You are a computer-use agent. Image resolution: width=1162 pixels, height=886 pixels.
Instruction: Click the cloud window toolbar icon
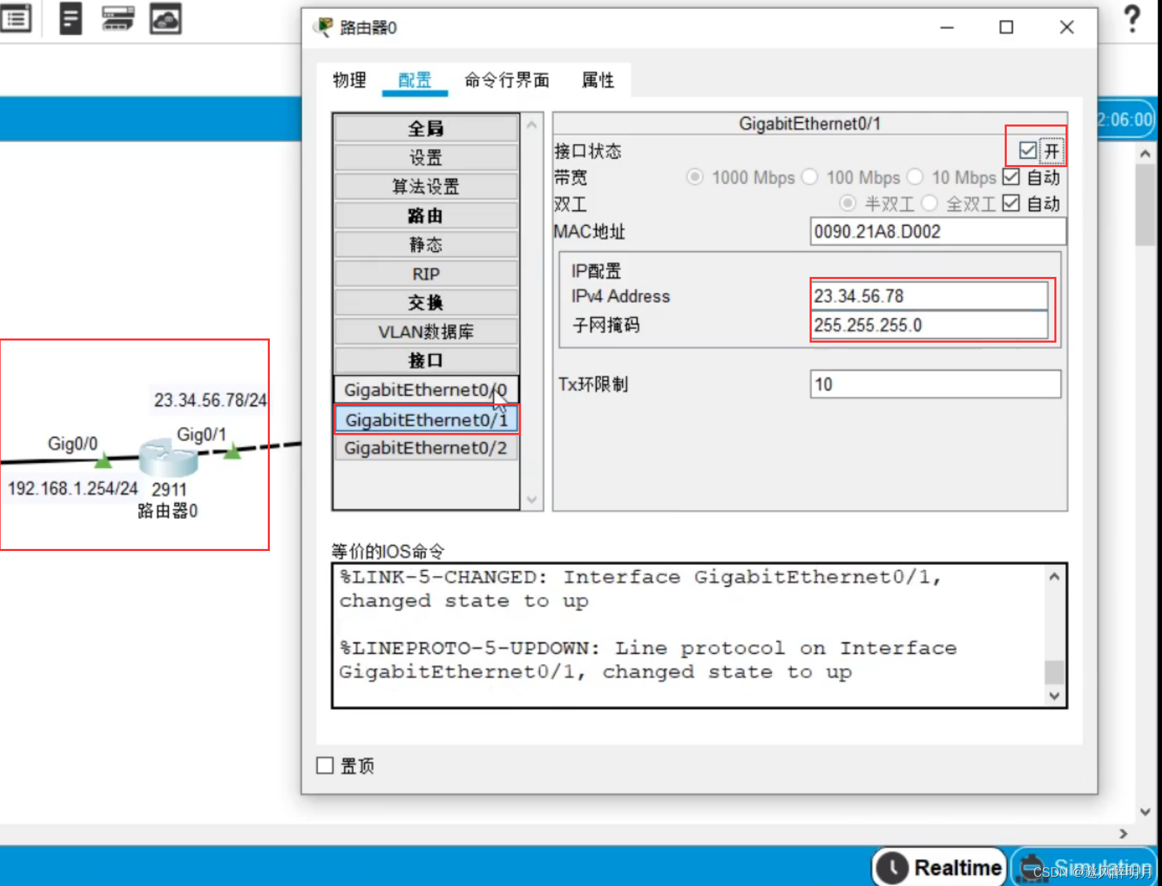166,18
